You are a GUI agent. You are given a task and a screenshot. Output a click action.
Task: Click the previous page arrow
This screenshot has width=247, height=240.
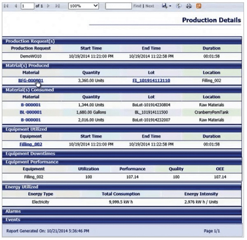[x=16, y=6]
